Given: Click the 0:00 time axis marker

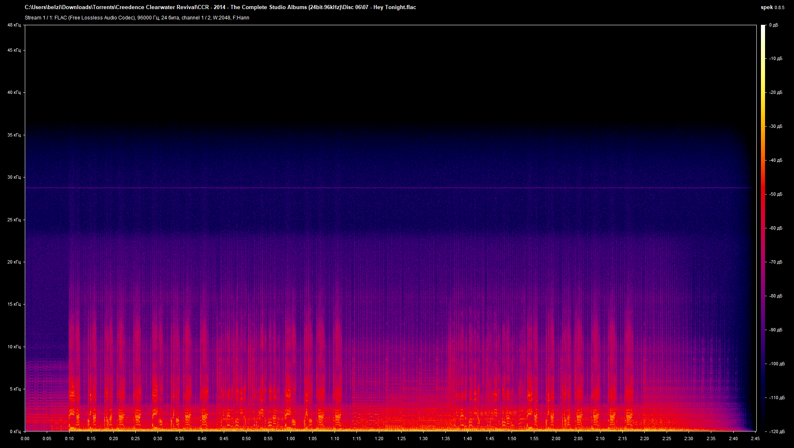Looking at the screenshot, I should pos(25,439).
